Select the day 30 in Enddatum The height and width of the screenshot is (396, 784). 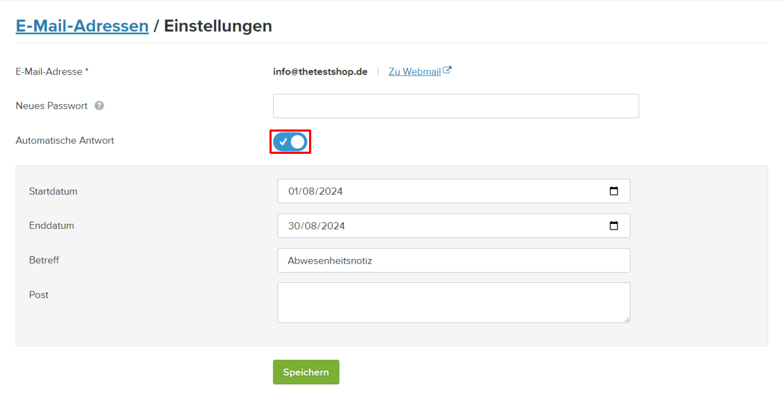pos(294,226)
